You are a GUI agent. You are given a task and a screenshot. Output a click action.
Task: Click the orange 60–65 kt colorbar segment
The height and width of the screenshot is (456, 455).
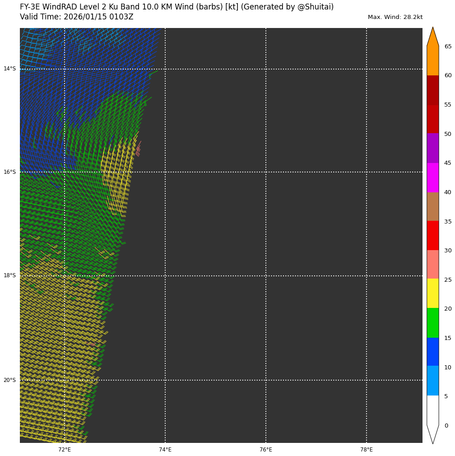[x=432, y=61]
